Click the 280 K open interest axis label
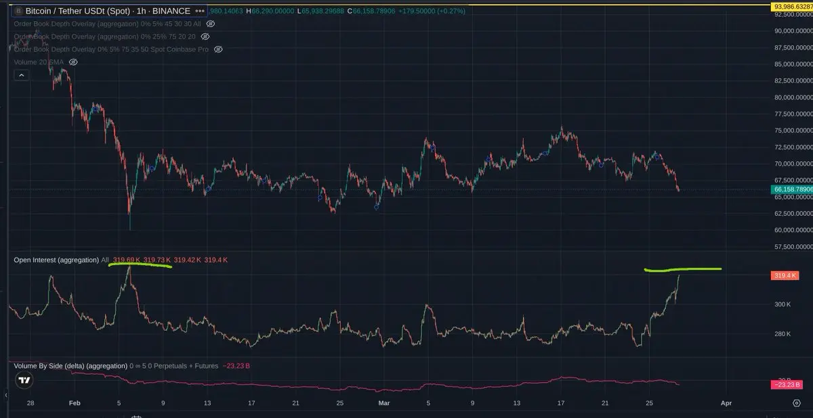The width and height of the screenshot is (813, 418). (x=783, y=333)
